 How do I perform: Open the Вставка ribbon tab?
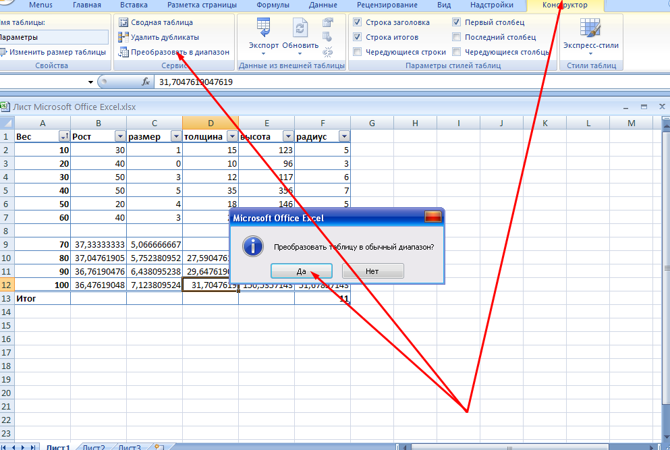tap(134, 5)
